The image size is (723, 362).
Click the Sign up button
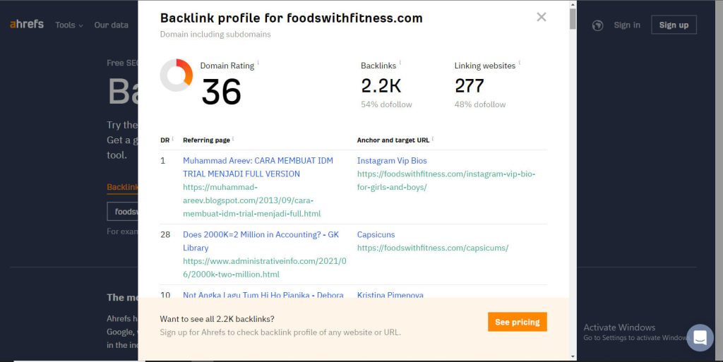tap(674, 25)
